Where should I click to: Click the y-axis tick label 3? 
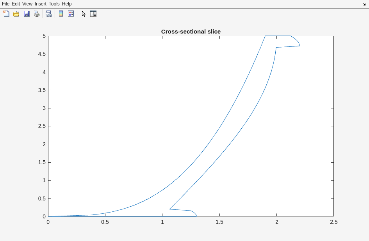click(x=44, y=108)
